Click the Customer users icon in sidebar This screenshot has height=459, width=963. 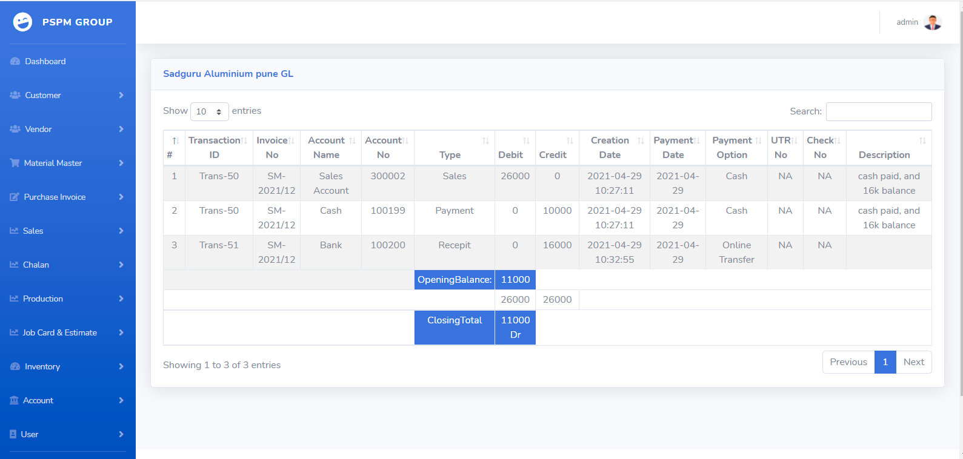tap(15, 95)
